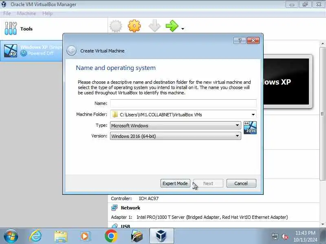Click the dialog help question mark button

coord(240,40)
